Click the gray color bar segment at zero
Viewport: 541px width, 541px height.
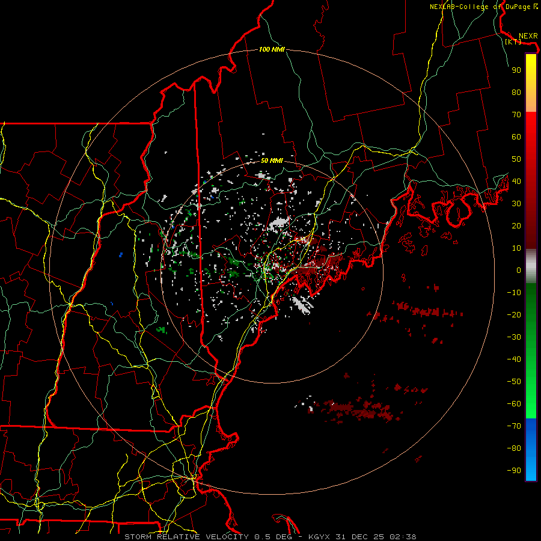[x=531, y=267]
